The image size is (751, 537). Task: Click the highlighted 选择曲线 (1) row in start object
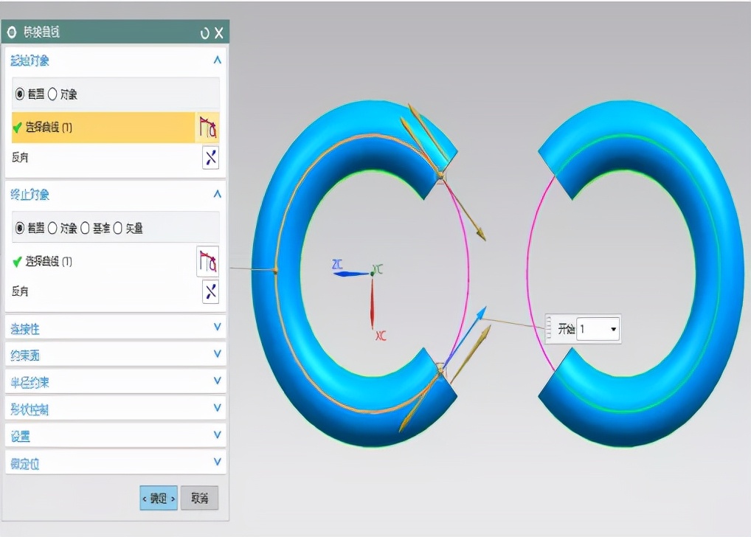[x=103, y=128]
